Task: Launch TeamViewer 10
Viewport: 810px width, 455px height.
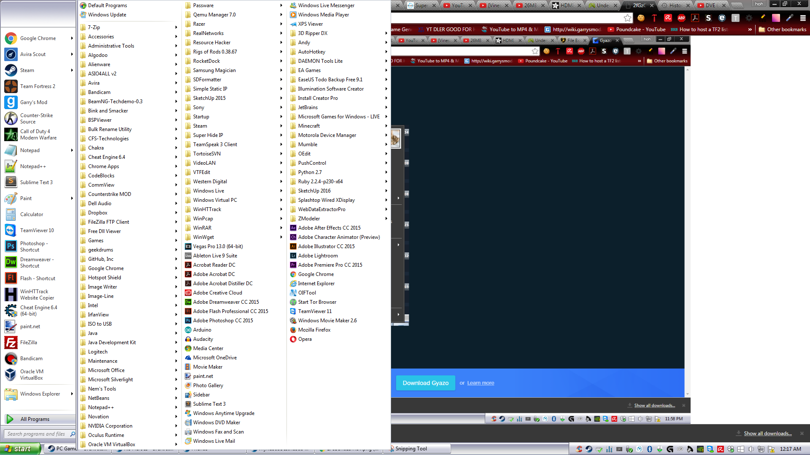Action: point(37,230)
